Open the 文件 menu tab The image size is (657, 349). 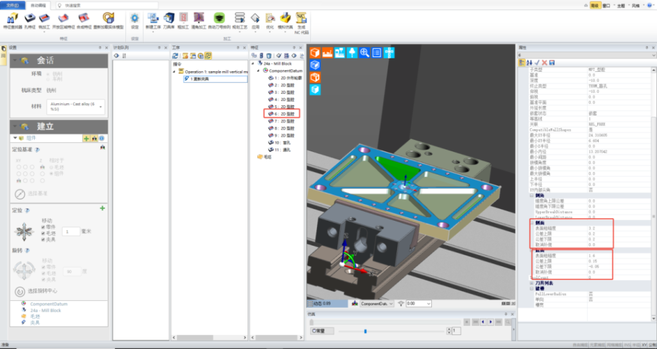click(x=12, y=4)
